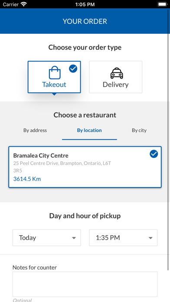Image resolution: width=170 pixels, height=302 pixels.
Task: Click the Notes for counter text box
Action: click(85, 284)
